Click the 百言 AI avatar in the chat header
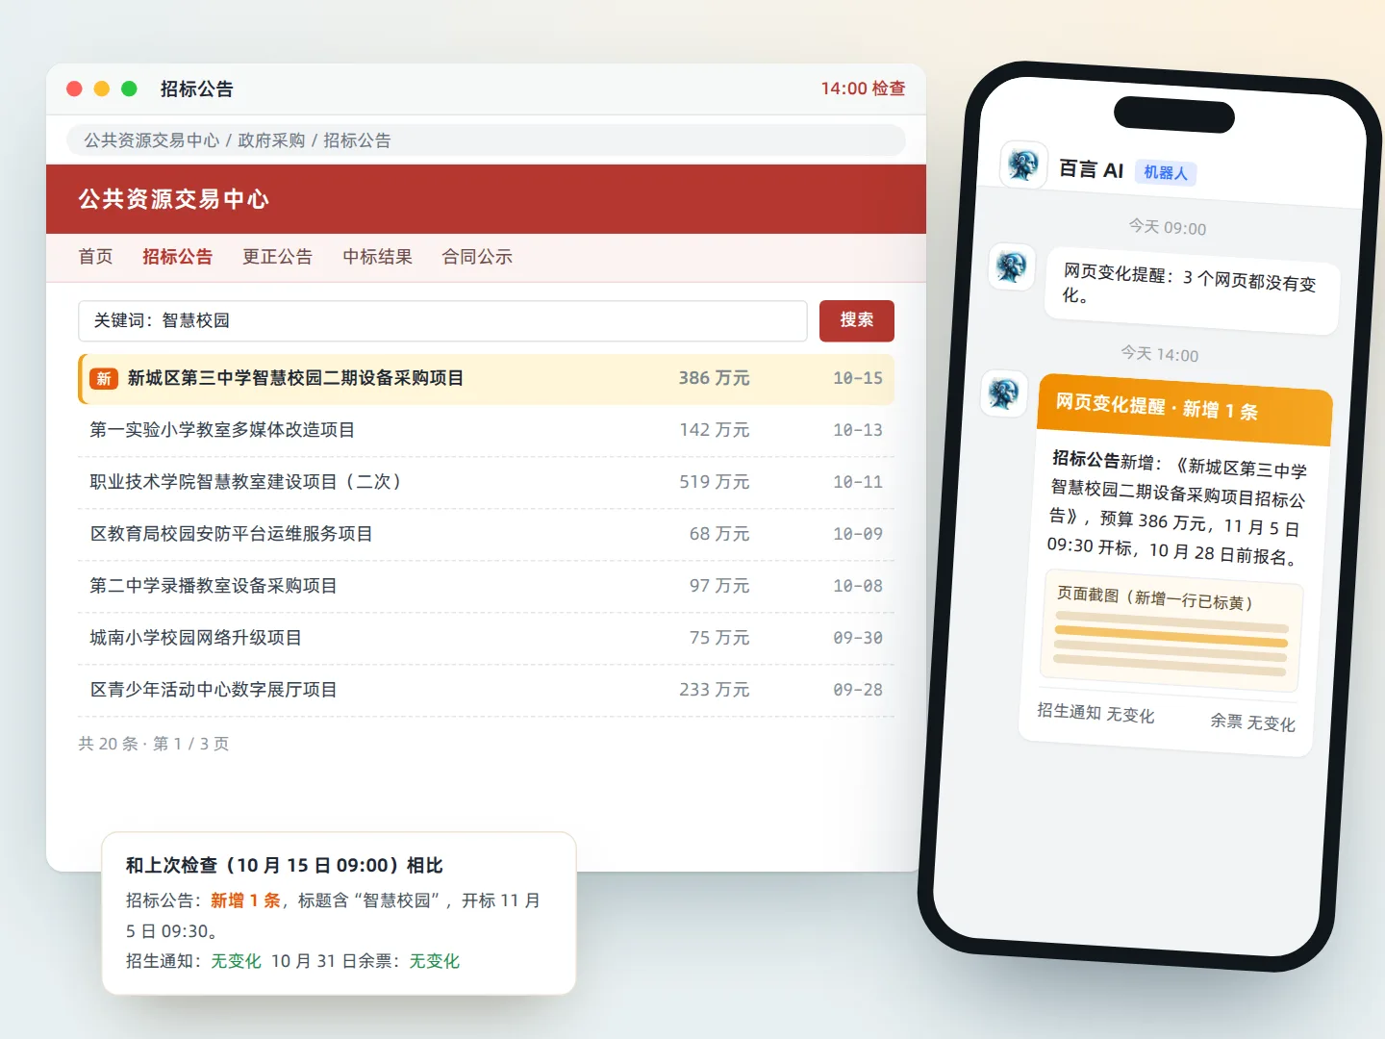This screenshot has height=1039, width=1385. point(1023,165)
